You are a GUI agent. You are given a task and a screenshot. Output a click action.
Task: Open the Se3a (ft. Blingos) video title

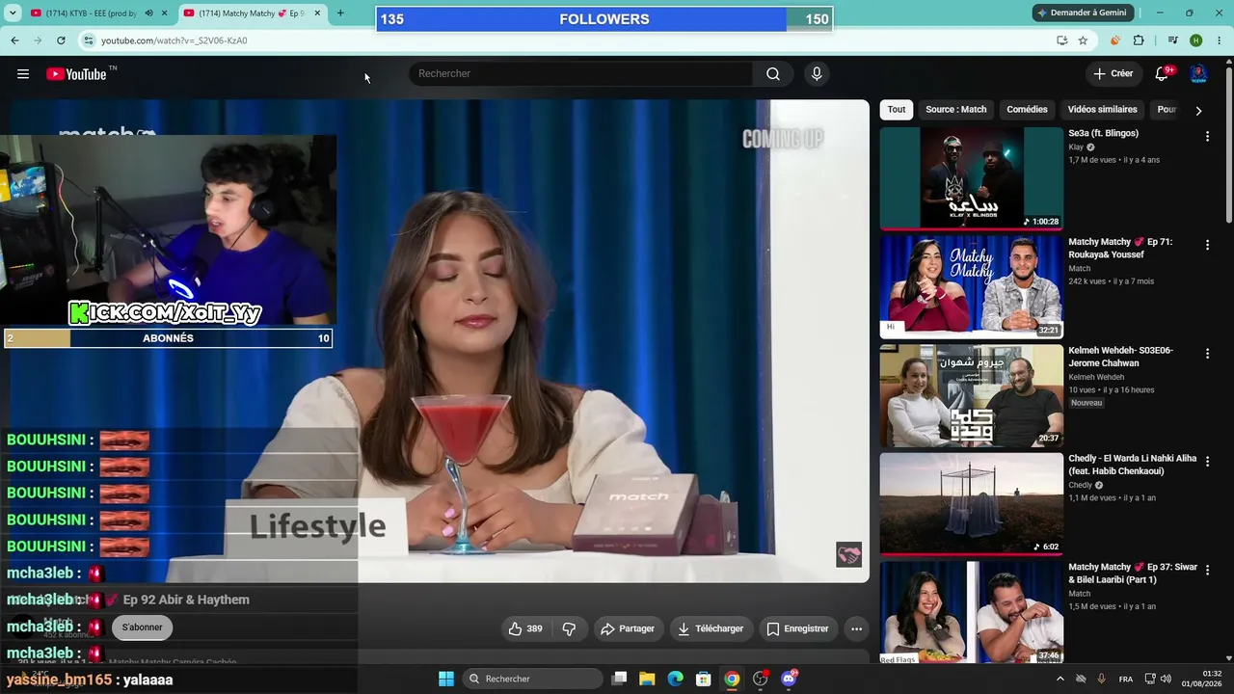[1103, 133]
